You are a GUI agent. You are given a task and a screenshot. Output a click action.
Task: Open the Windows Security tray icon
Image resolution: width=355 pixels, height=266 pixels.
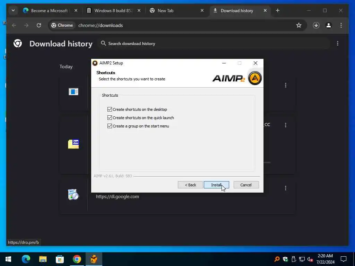coord(285,259)
